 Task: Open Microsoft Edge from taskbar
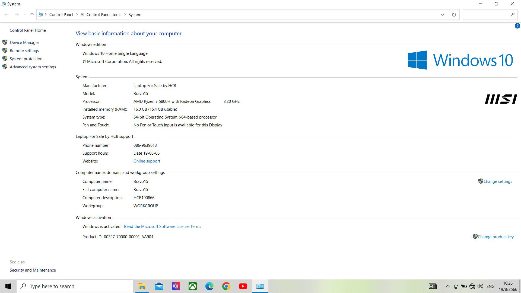pyautogui.click(x=209, y=286)
